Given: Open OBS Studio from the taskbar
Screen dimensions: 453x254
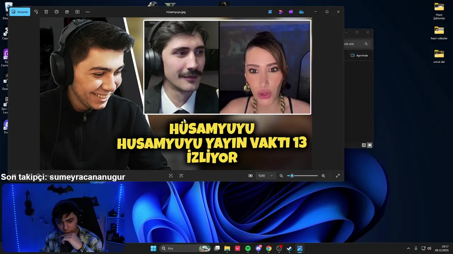Looking at the screenshot, I should pos(279,248).
